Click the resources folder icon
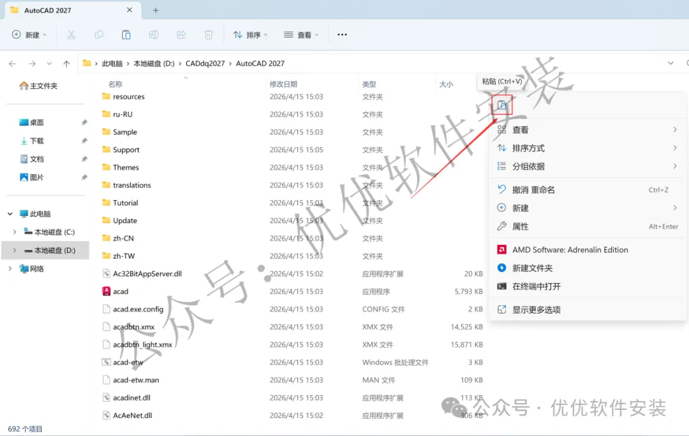 click(106, 96)
